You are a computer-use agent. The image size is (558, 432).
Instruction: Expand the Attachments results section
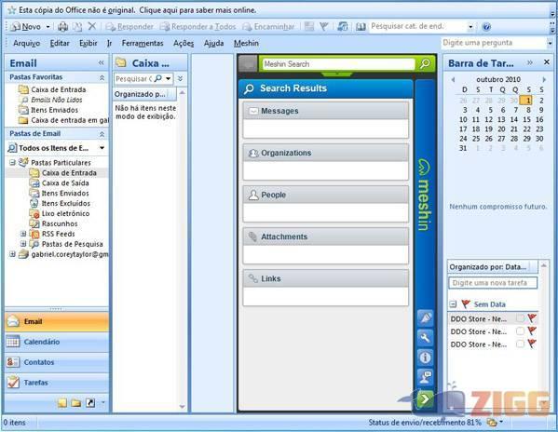pyautogui.click(x=326, y=236)
